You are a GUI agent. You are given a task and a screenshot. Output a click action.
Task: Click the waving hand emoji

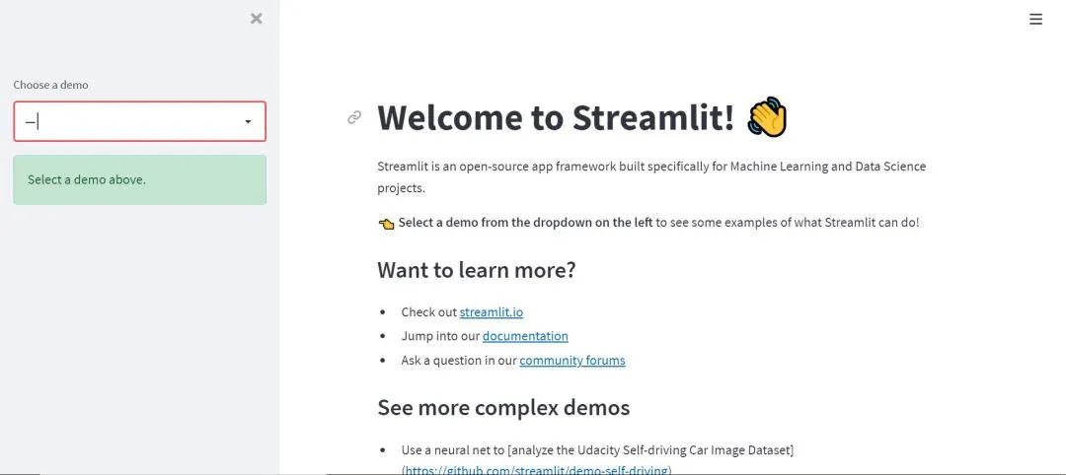(x=767, y=117)
